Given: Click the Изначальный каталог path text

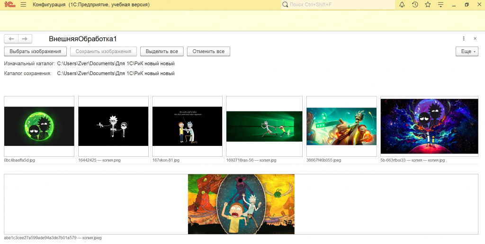Looking at the screenshot, I should click(116, 63).
